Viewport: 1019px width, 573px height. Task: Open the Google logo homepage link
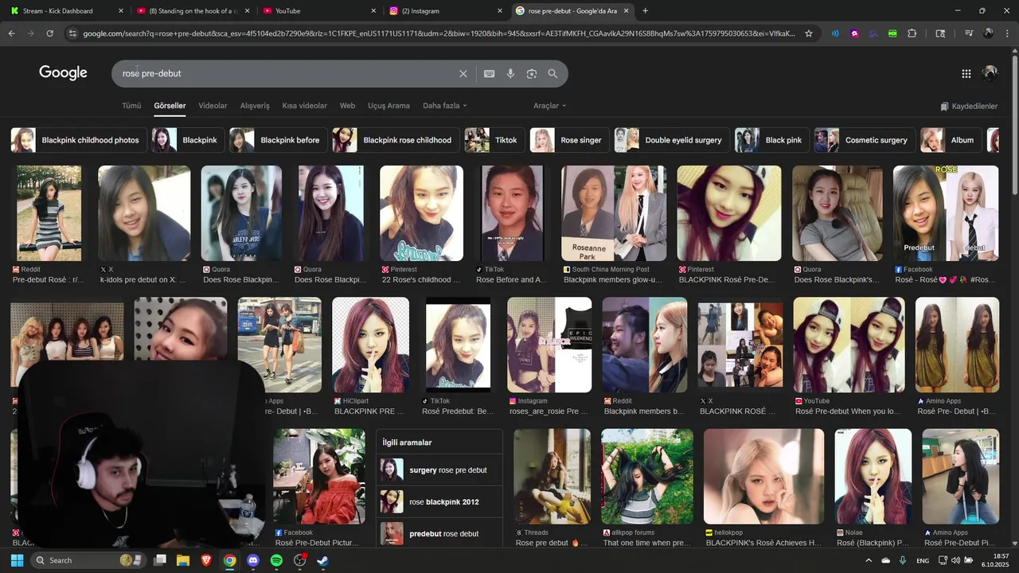63,73
